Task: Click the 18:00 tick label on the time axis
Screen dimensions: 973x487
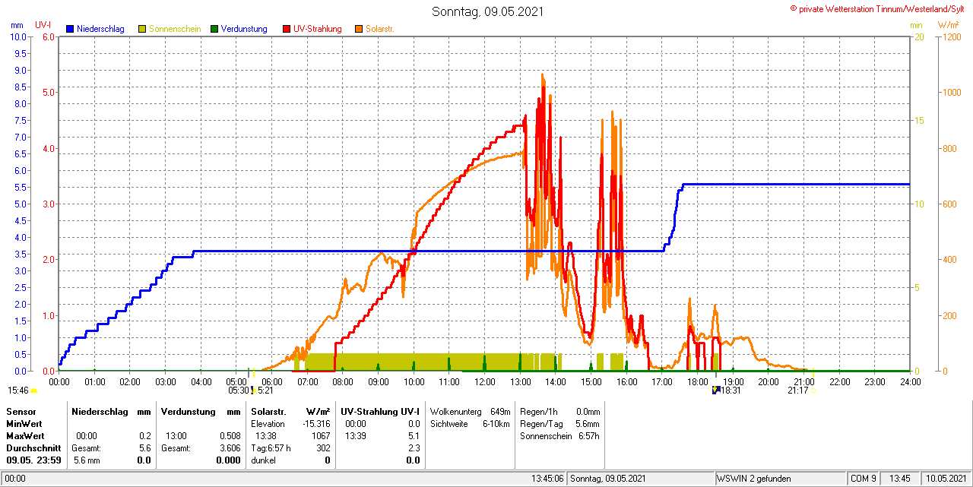Action: coord(697,381)
